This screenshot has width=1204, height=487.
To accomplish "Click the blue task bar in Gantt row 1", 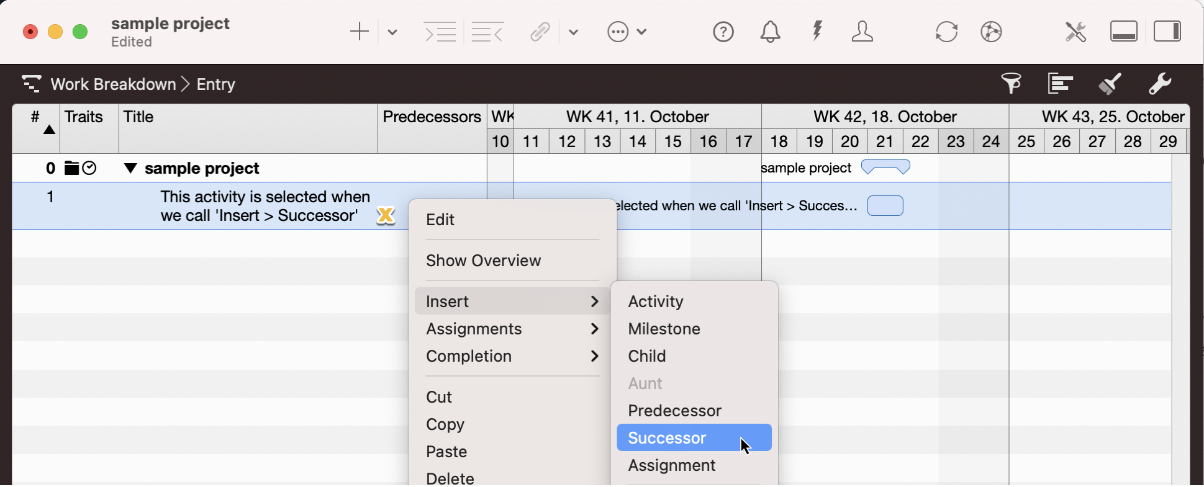I will (885, 206).
